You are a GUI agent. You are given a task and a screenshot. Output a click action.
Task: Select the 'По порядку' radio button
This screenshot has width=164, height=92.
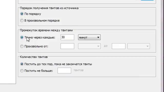22,14
